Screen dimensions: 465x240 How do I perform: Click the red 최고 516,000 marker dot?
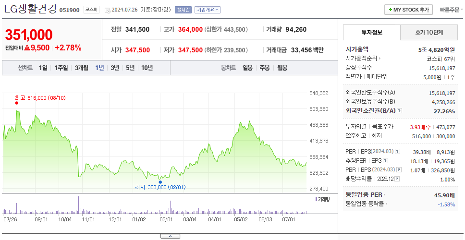17,103
